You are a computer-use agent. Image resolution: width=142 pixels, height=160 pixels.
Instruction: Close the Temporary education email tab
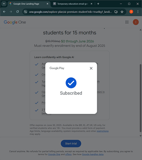pos(91,4)
